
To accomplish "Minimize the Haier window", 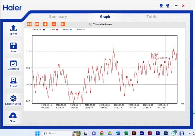I will tap(176, 6).
